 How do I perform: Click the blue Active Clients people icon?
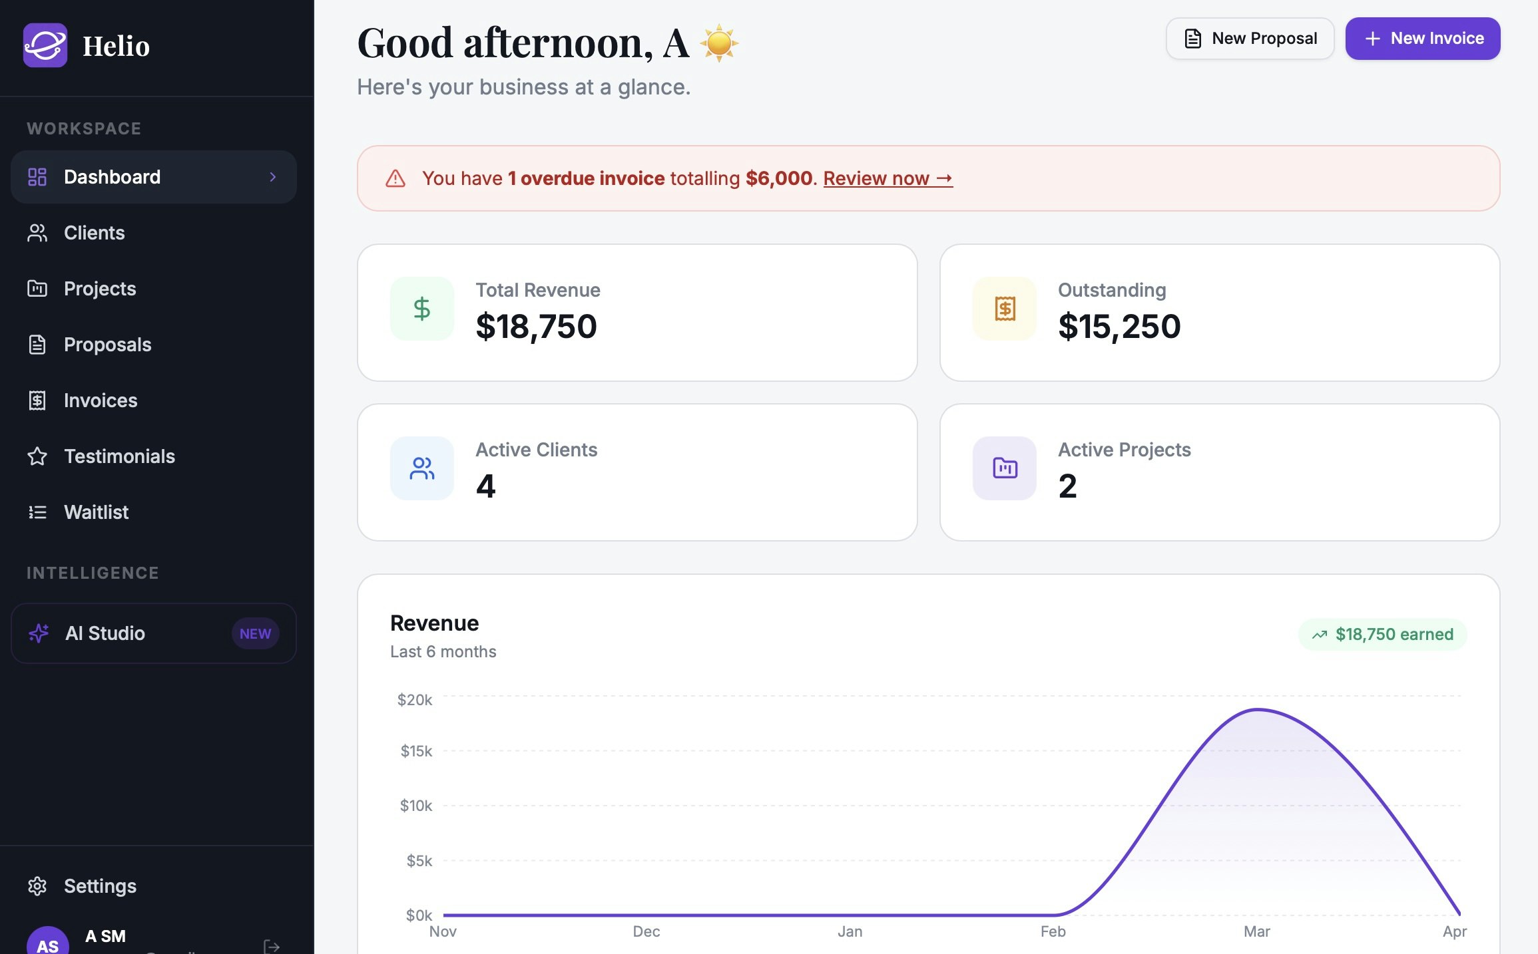pos(421,468)
